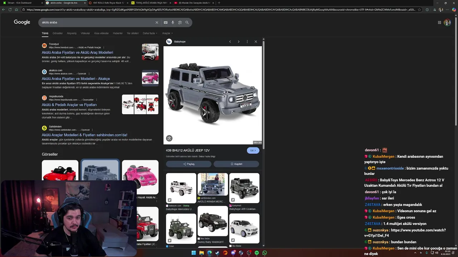The height and width of the screenshot is (257, 458).
Task: Open options menu for Sahibinden result
Action: (x=92, y=130)
